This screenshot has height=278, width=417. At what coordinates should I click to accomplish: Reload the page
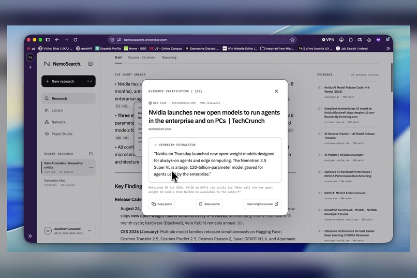click(x=76, y=40)
